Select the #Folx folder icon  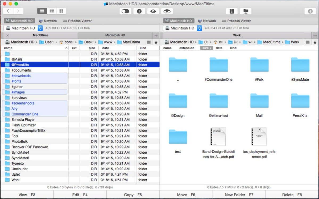259,65
